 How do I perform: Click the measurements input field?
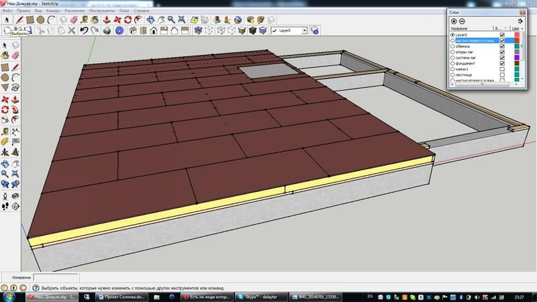pyautogui.click(x=56, y=277)
